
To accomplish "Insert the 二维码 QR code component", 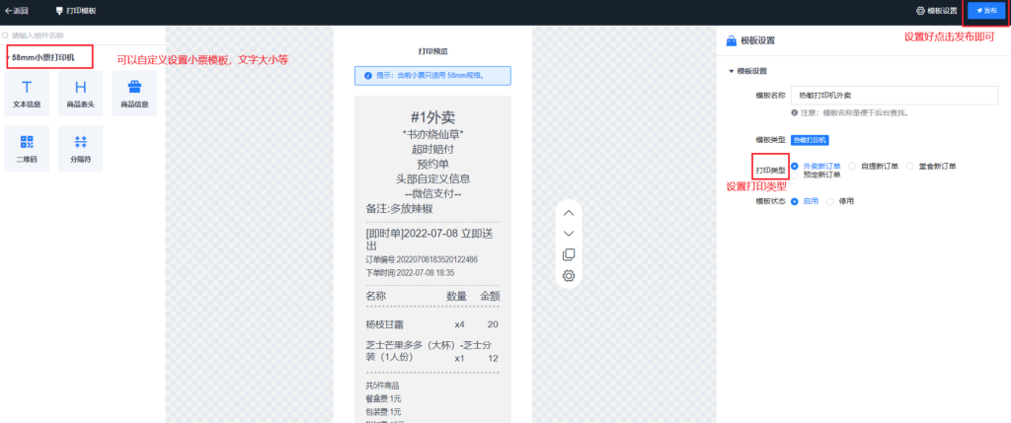I will [27, 148].
